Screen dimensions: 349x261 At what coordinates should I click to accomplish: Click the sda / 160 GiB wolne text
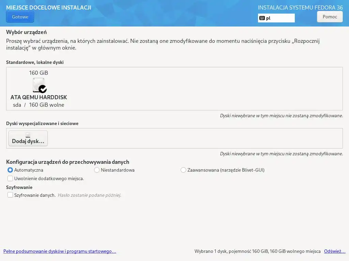[39, 105]
